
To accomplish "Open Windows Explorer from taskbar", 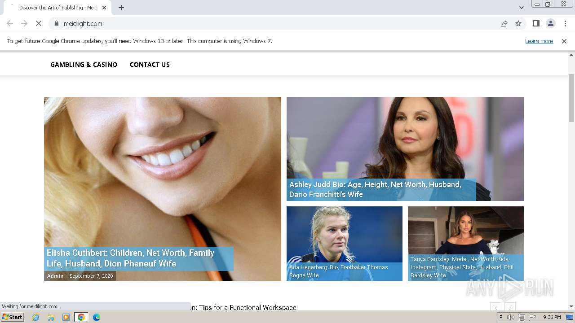I will [x=51, y=317].
